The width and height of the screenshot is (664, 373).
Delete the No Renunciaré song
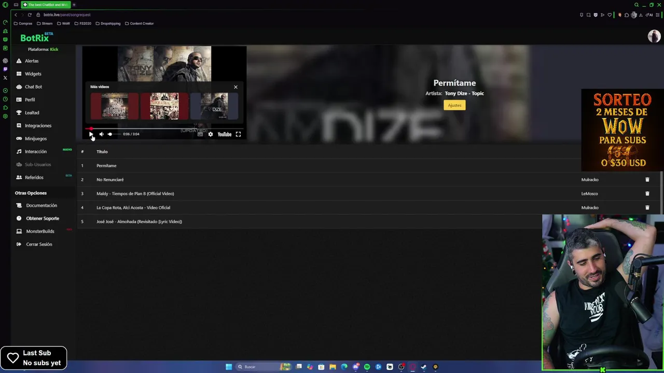pos(647,180)
